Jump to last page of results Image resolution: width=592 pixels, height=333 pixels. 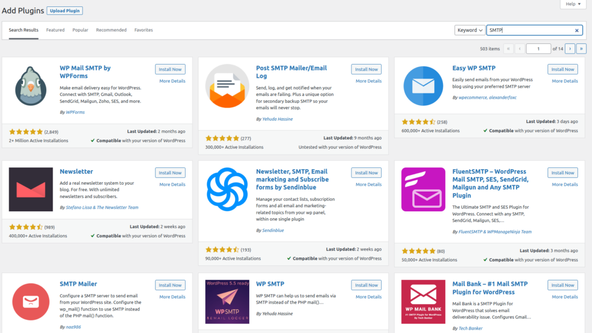pyautogui.click(x=582, y=48)
